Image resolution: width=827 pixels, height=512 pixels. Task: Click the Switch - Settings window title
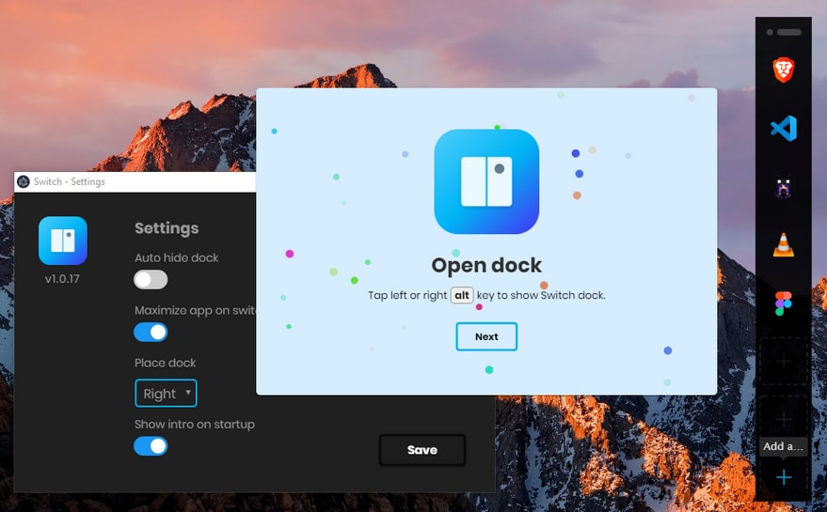pyautogui.click(x=69, y=181)
